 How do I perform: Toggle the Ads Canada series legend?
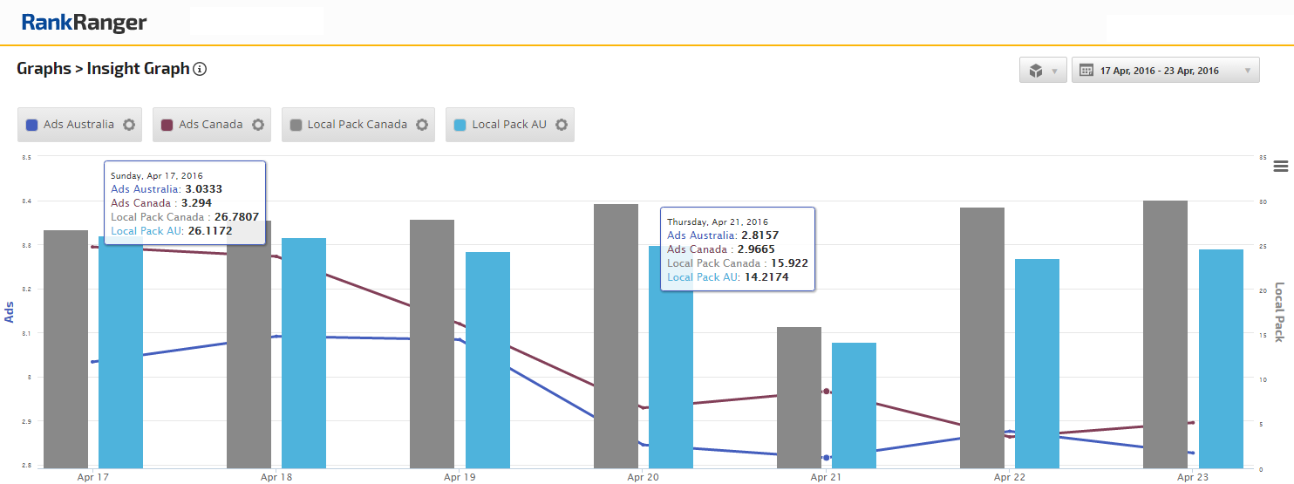(x=210, y=125)
